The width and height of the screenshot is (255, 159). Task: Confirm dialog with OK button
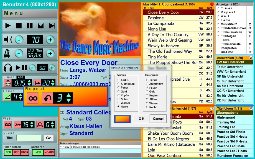point(141,119)
